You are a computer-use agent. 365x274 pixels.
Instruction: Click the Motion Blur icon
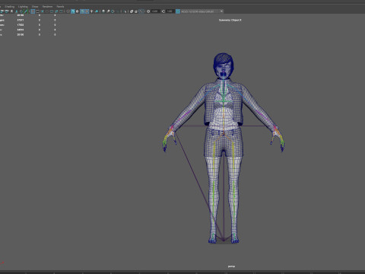click(x=108, y=11)
